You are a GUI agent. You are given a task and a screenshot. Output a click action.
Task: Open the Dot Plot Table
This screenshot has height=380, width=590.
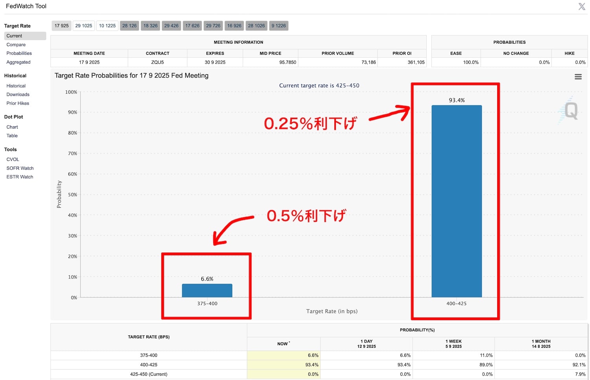click(x=12, y=136)
